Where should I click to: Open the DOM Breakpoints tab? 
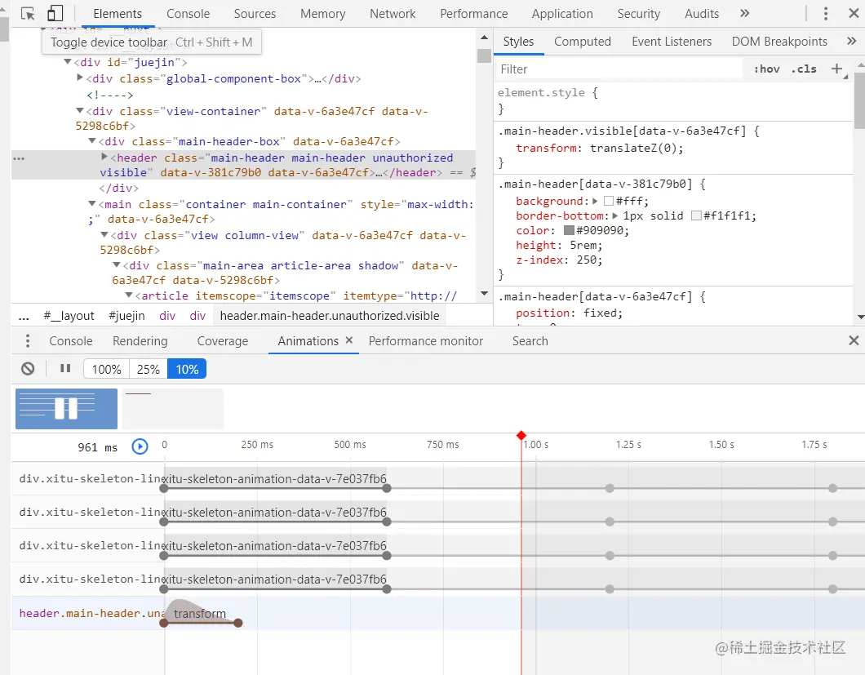779,42
